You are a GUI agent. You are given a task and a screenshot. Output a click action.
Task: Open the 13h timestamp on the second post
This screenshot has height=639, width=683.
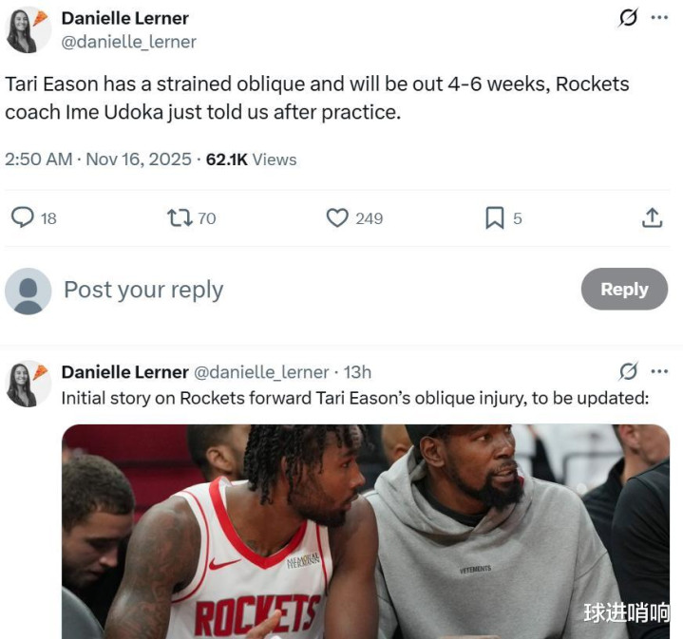click(x=357, y=372)
